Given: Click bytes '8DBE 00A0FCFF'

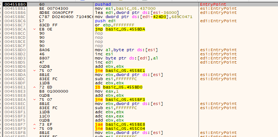Looking at the screenshot, I should (56, 12).
